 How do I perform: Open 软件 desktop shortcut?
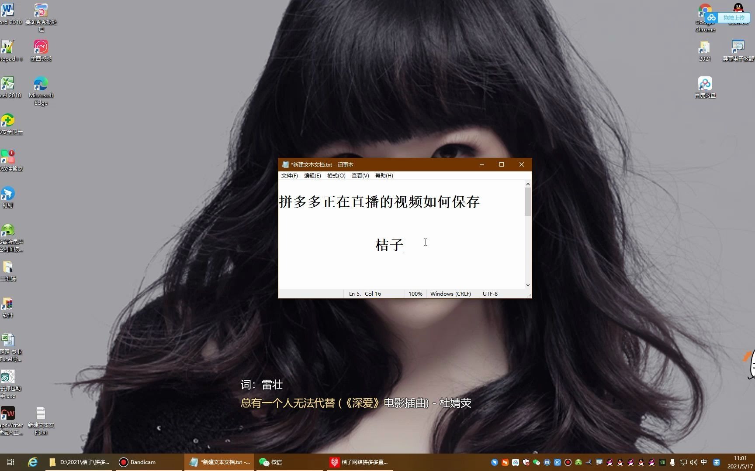[8, 307]
